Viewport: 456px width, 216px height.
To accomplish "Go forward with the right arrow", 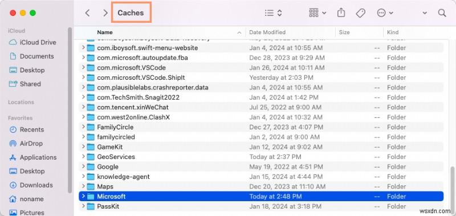I will (105, 13).
